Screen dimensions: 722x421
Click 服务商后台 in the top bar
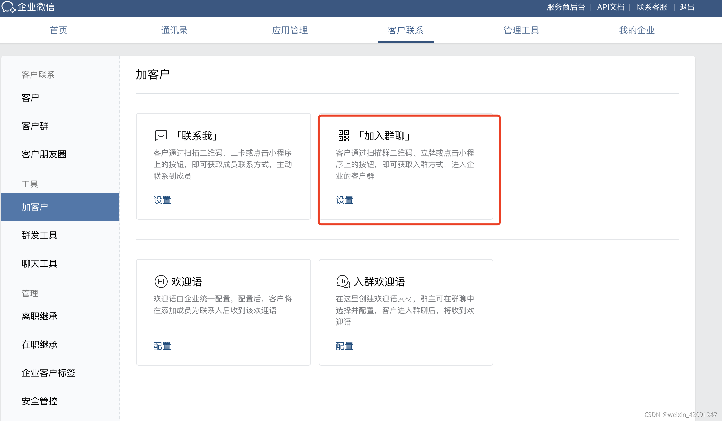pyautogui.click(x=565, y=7)
